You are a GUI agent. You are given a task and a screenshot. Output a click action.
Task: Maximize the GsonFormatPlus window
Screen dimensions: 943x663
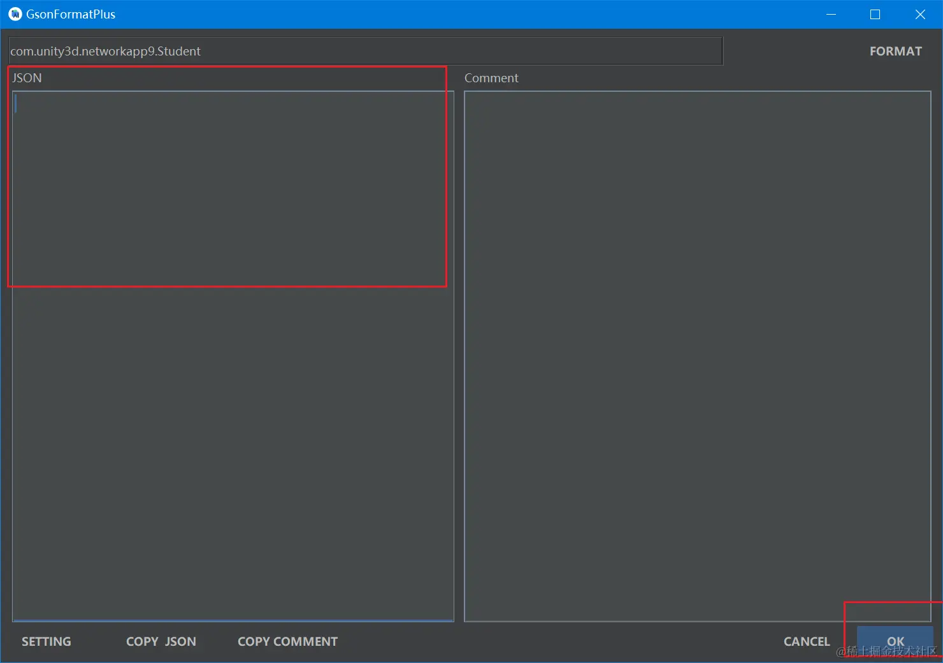875,14
